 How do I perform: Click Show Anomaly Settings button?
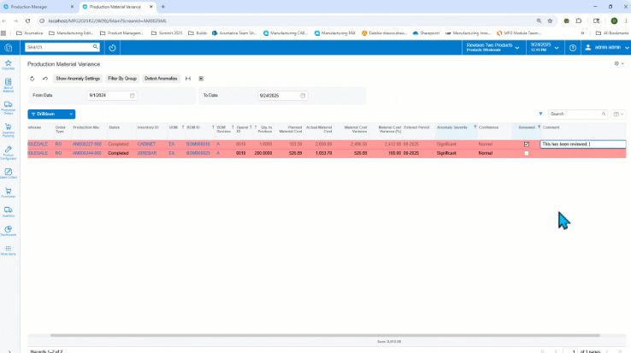(78, 79)
